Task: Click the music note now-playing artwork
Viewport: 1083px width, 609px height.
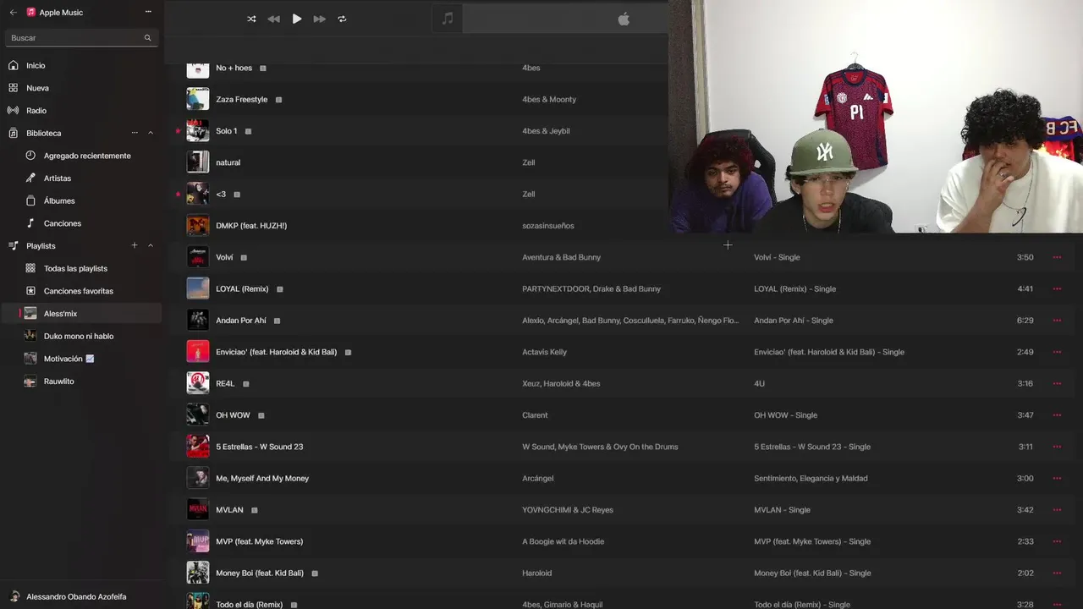Action: [448, 19]
